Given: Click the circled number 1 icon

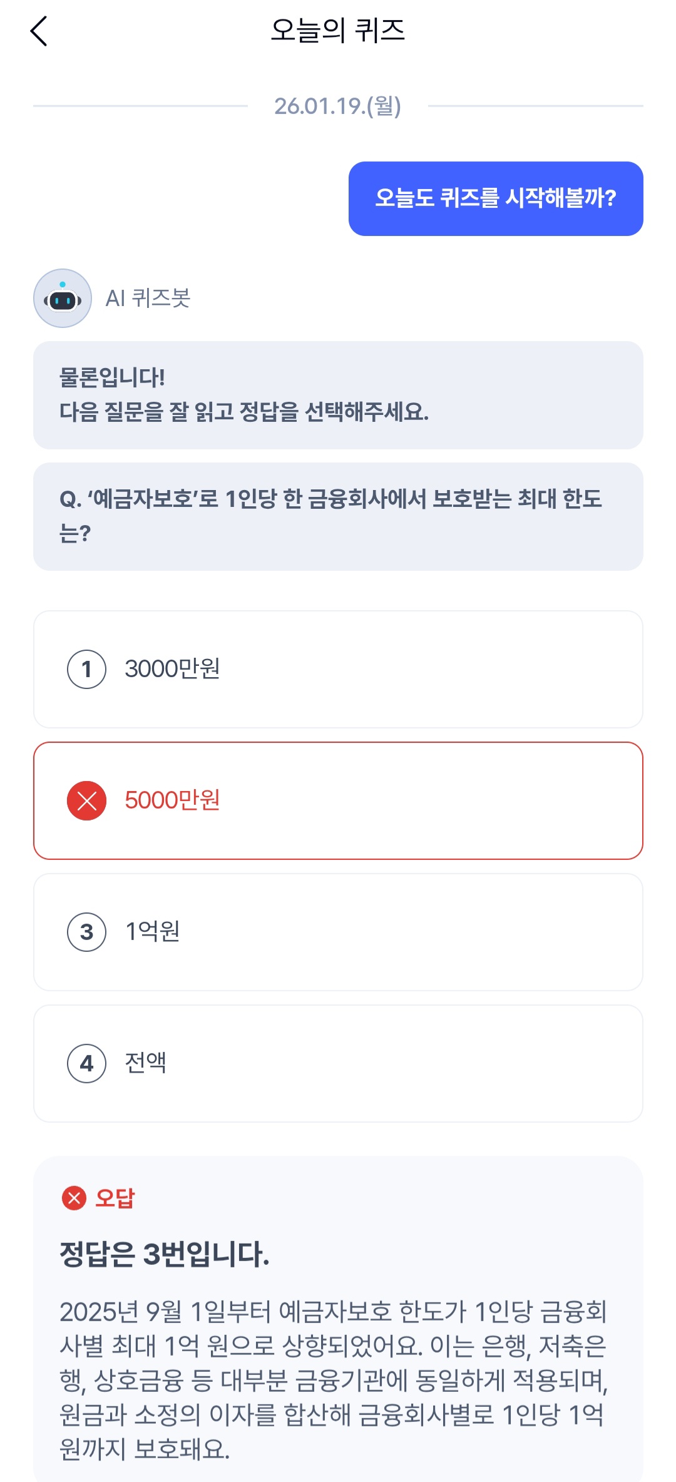Looking at the screenshot, I should (x=87, y=669).
